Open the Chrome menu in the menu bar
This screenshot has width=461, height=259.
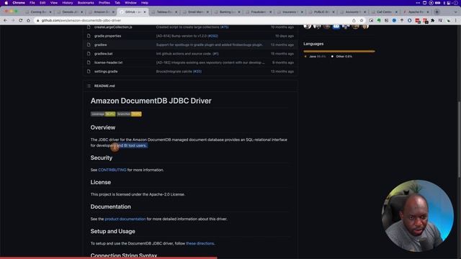[19, 3]
